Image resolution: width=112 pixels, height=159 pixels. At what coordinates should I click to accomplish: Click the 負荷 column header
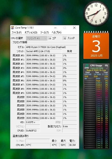tap(69, 51)
